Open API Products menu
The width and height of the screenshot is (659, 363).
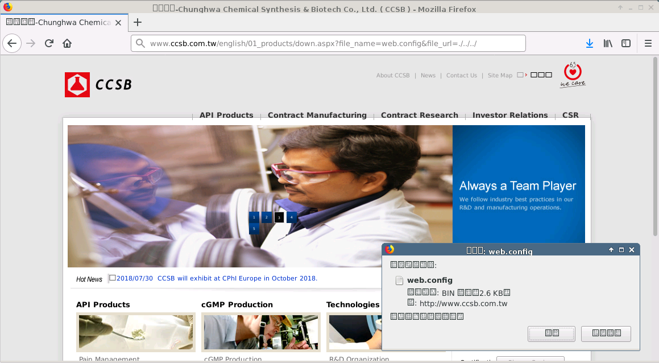coord(226,115)
